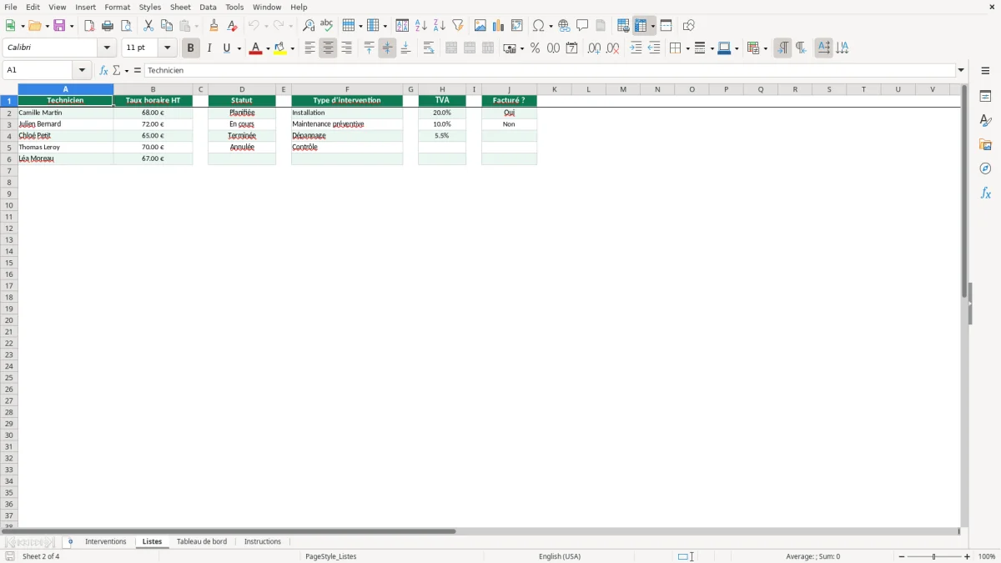Apply yellow background color
This screenshot has height=563, width=1001.
[x=279, y=48]
